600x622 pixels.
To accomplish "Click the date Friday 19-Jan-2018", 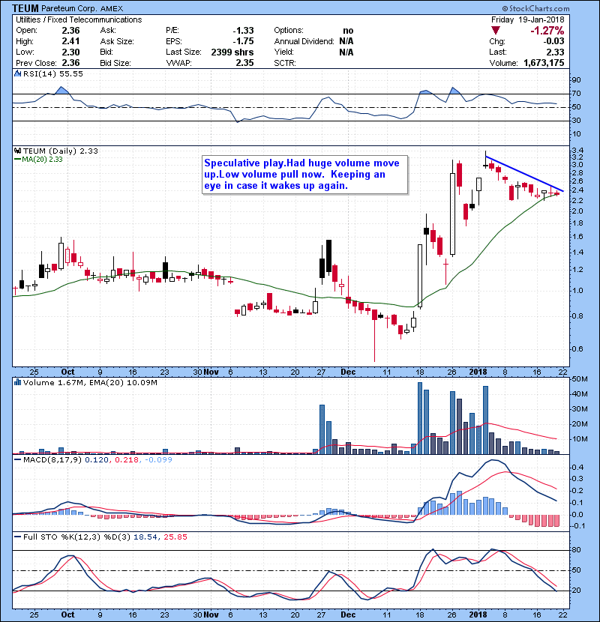I will click(527, 19).
